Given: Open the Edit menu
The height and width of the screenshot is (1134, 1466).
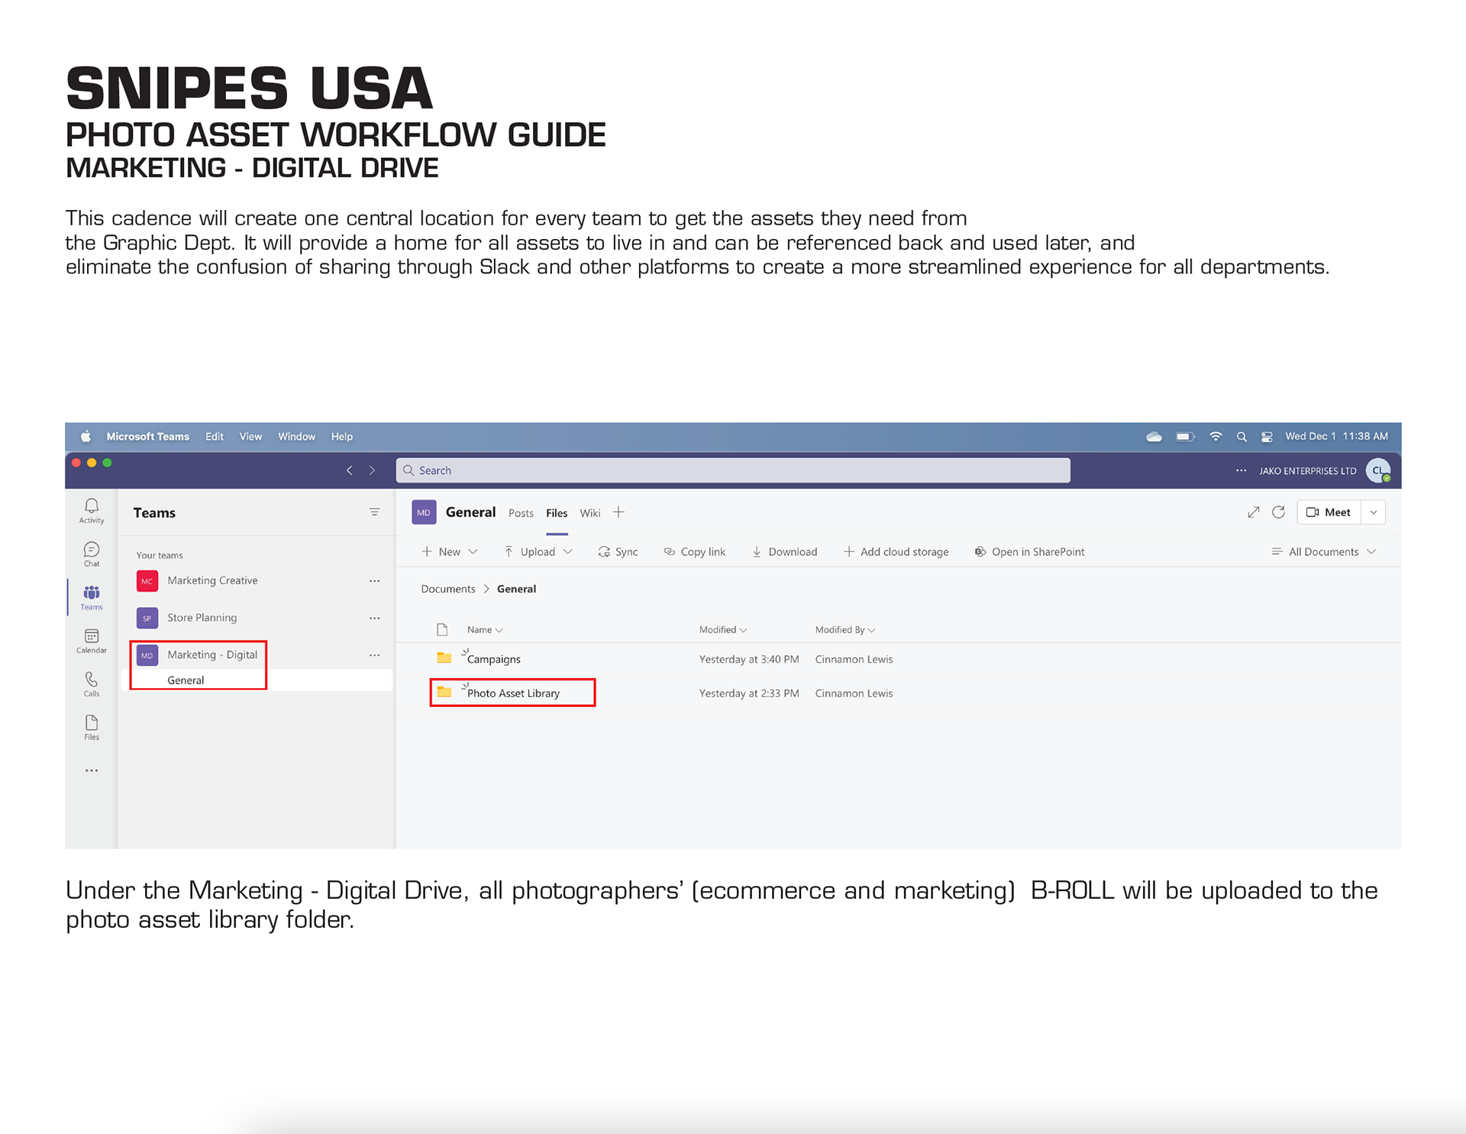Looking at the screenshot, I should [215, 437].
